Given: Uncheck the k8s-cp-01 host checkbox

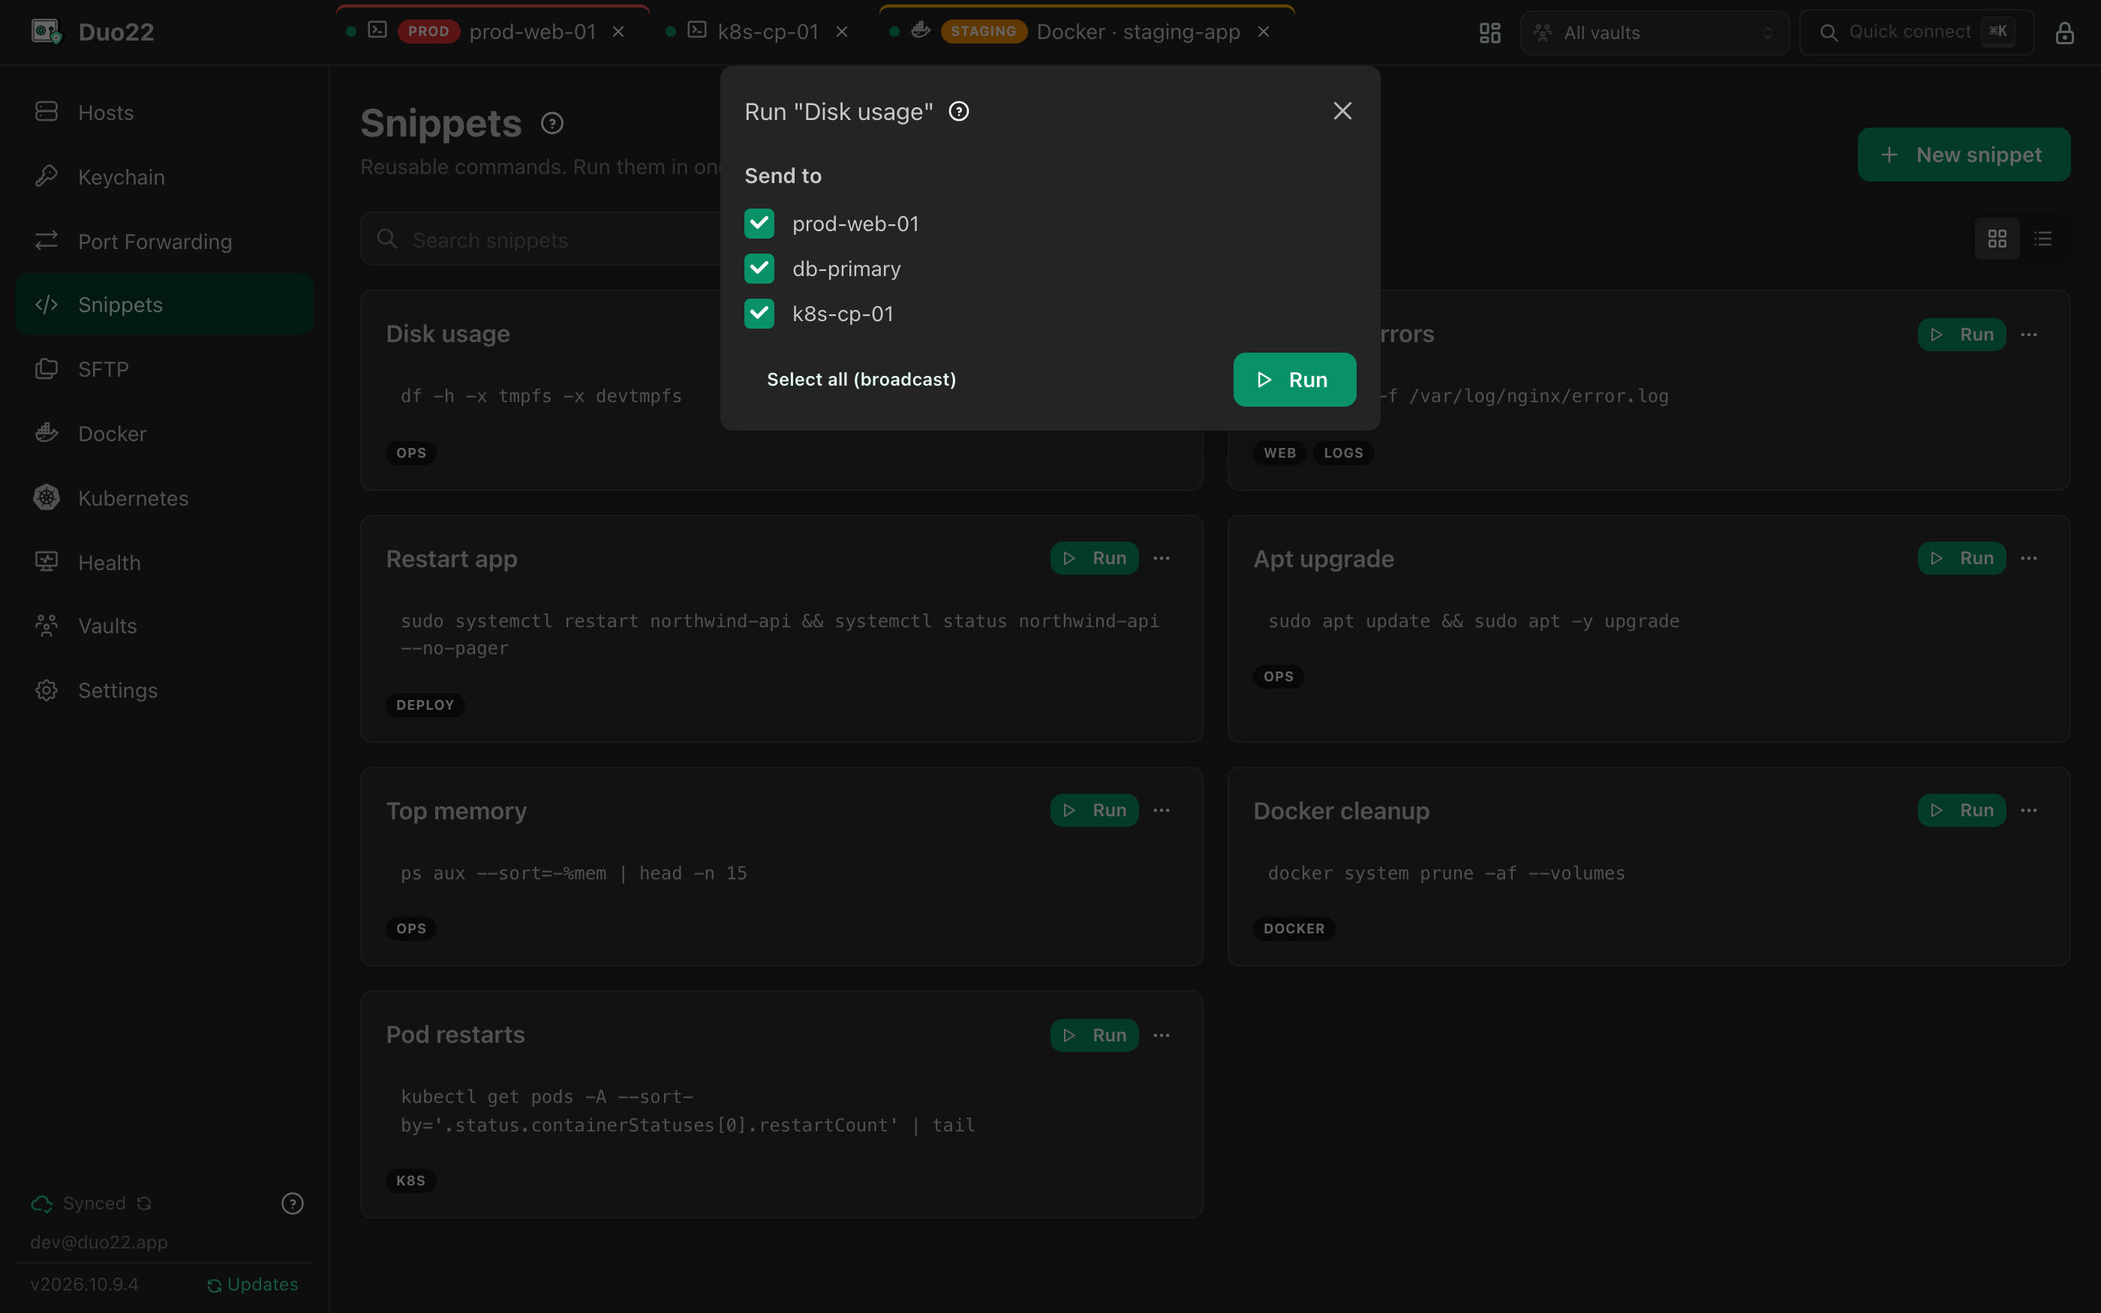Looking at the screenshot, I should pos(759,314).
